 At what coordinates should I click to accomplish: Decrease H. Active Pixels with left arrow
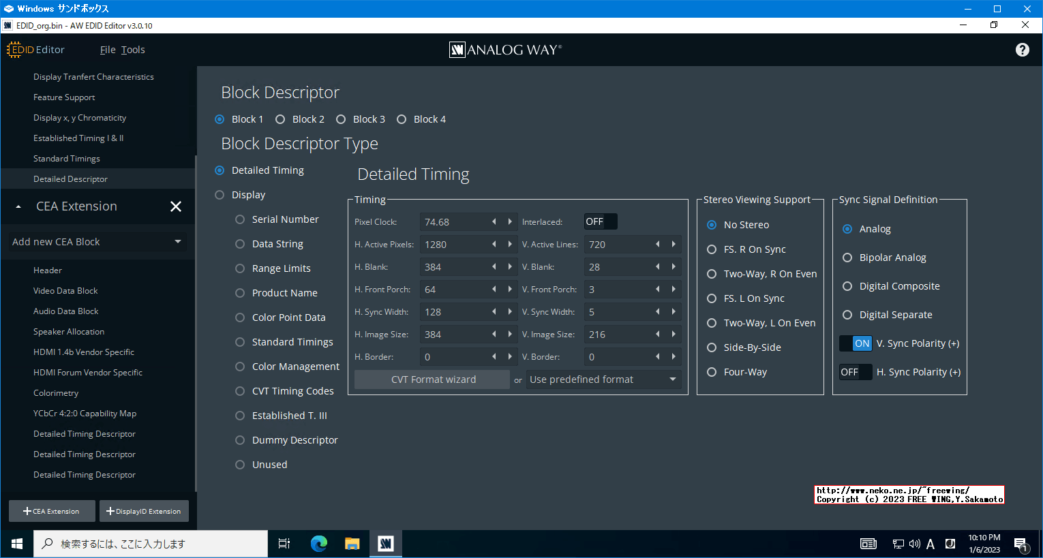click(494, 245)
